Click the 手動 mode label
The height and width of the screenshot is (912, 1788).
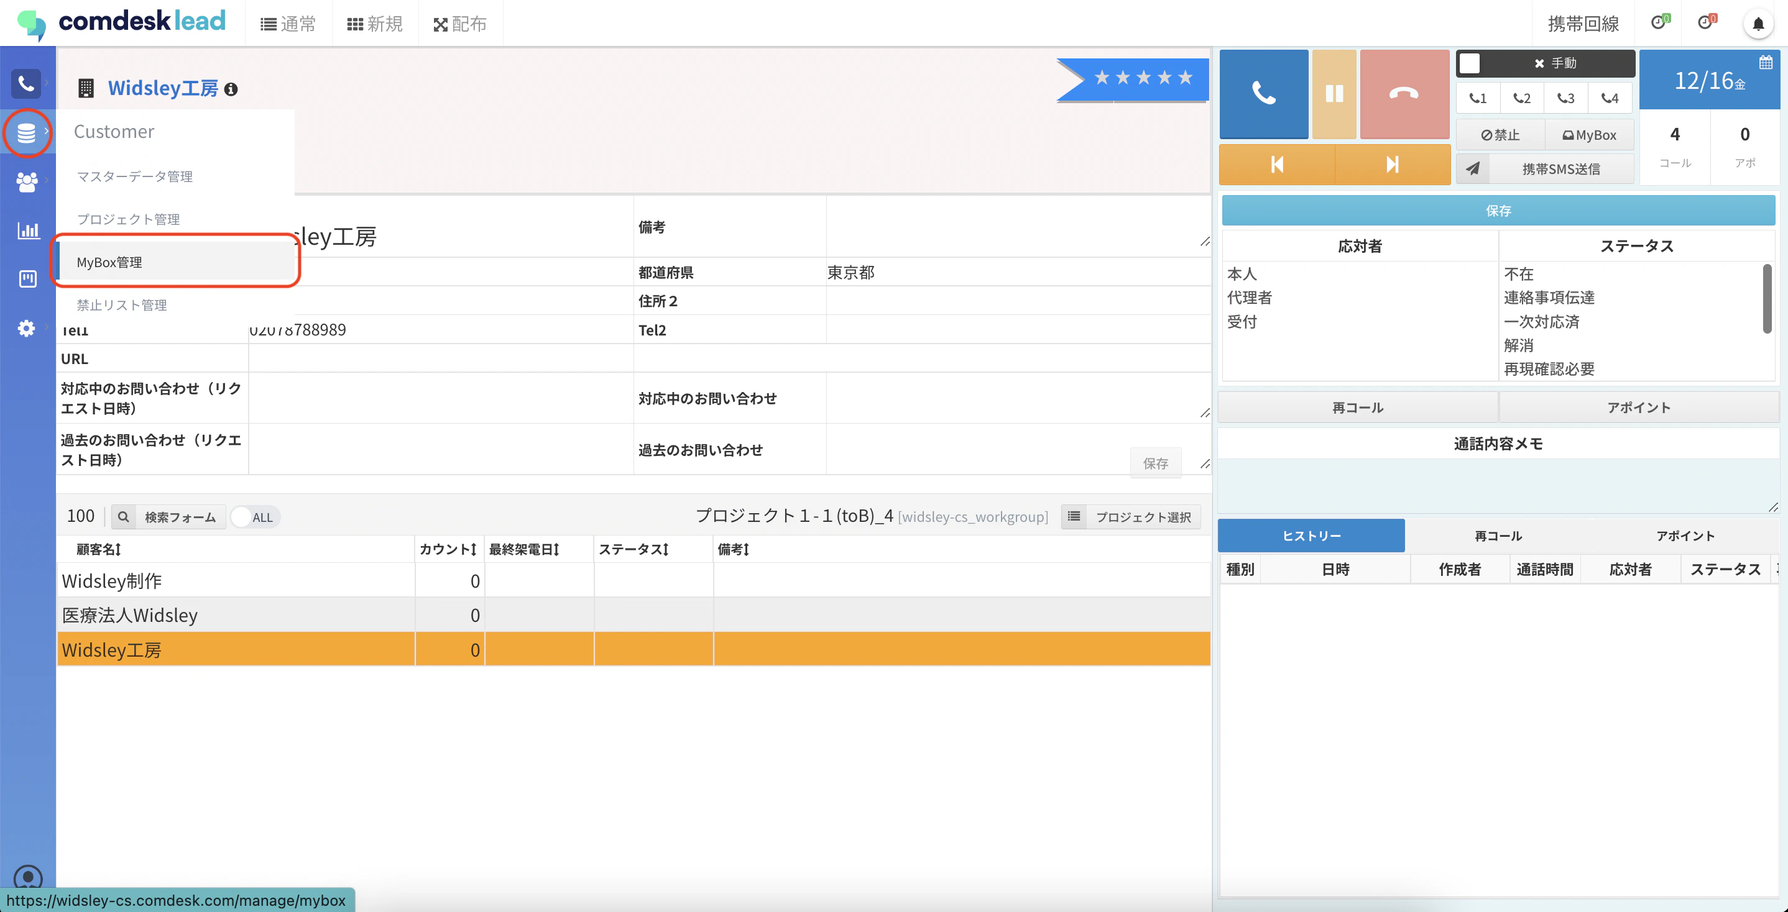[x=1555, y=63]
